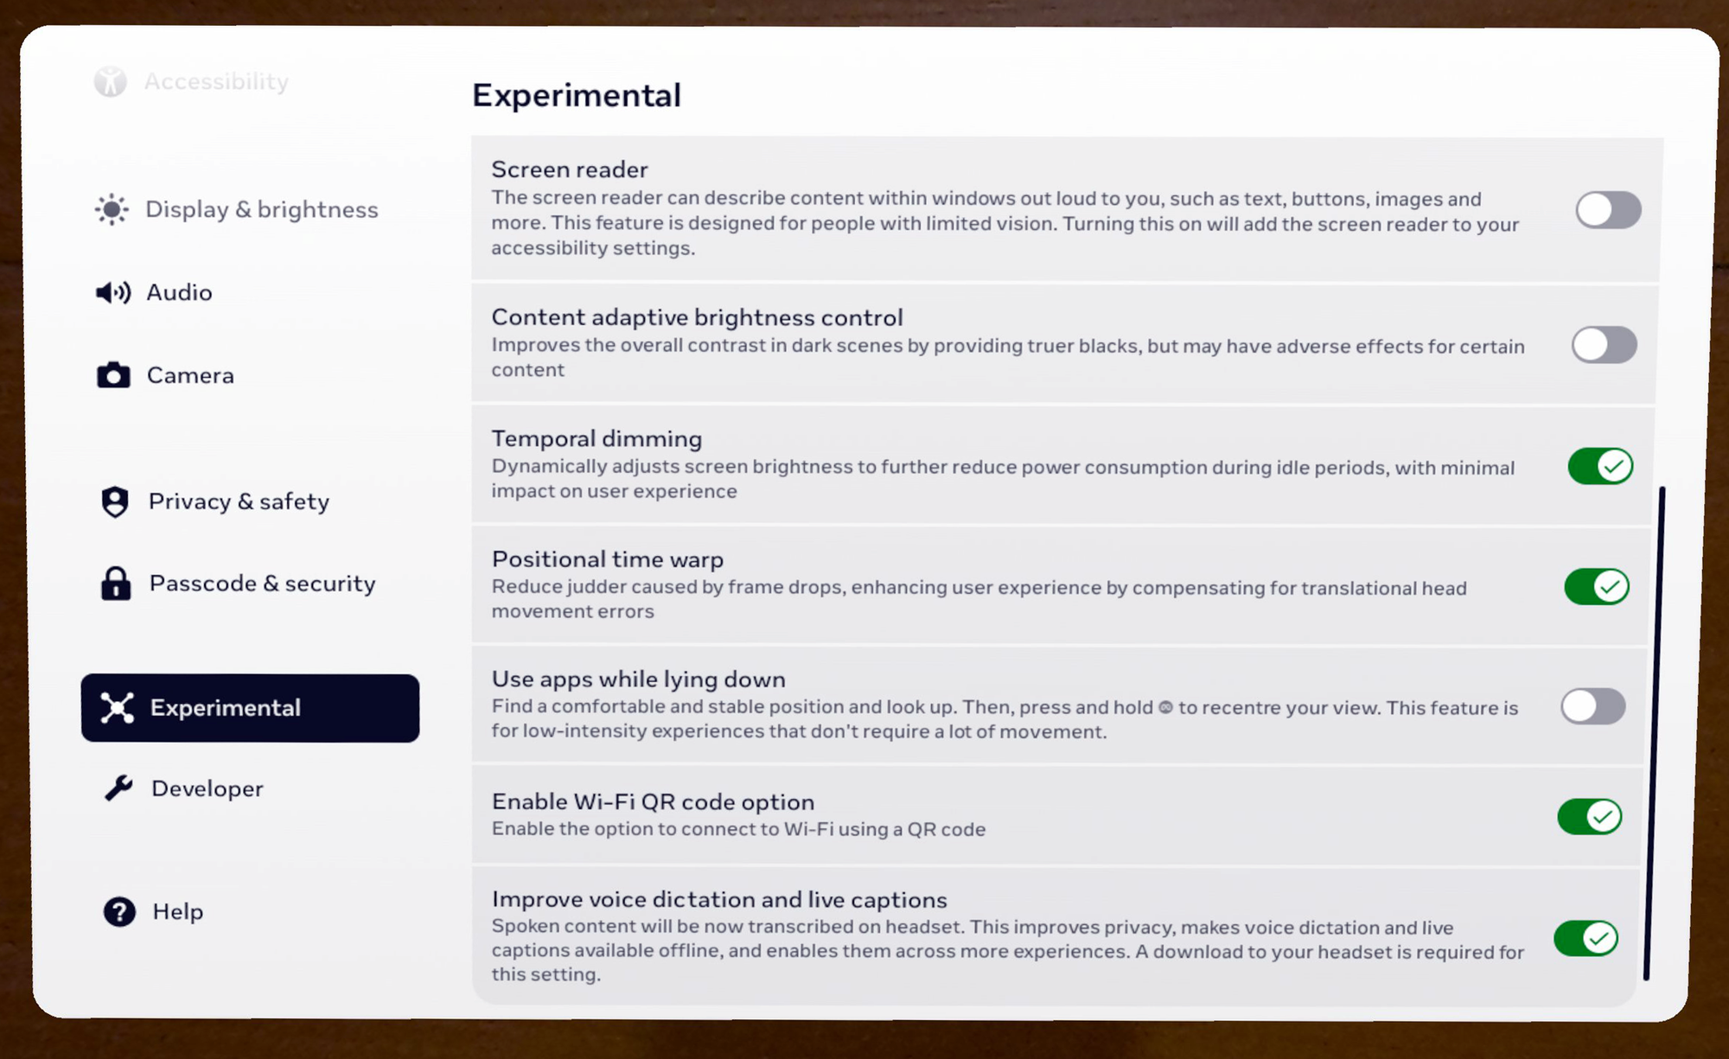
Task: Go to Audio settings label
Action: tap(179, 293)
